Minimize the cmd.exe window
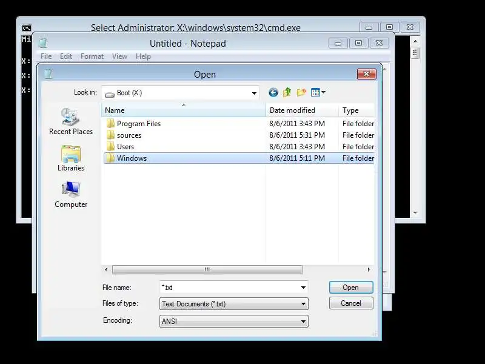485x364 pixels. point(369,27)
